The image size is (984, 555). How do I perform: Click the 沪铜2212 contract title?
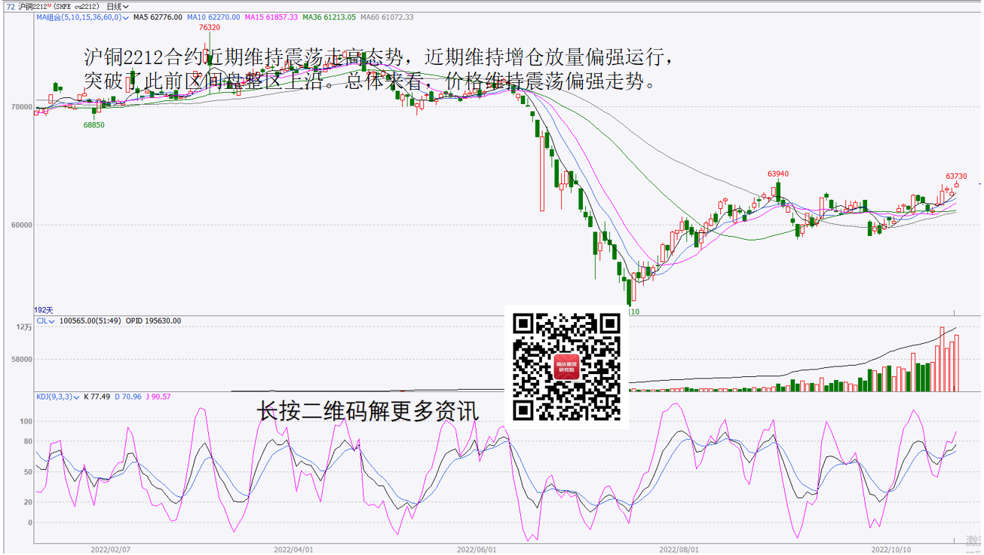(x=32, y=7)
